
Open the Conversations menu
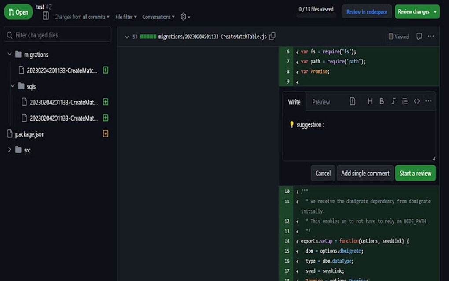[x=158, y=17]
